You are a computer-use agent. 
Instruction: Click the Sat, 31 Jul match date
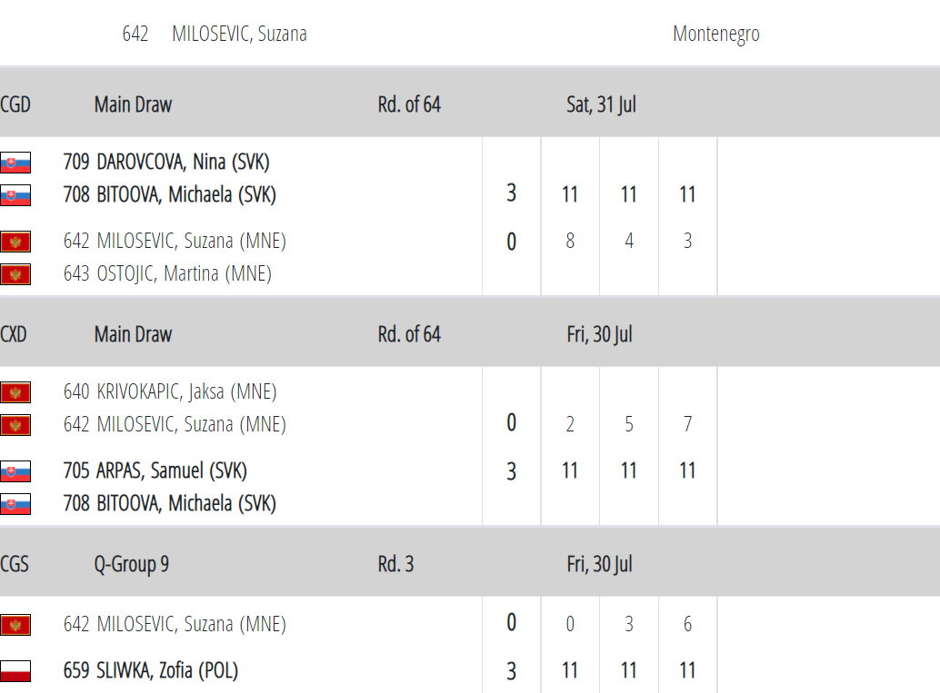pyautogui.click(x=601, y=105)
